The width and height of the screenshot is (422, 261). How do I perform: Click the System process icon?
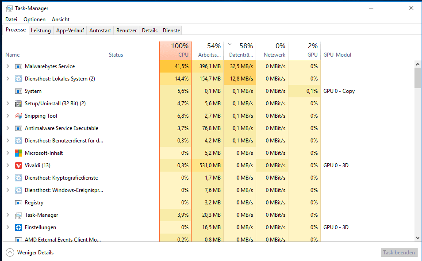18,91
